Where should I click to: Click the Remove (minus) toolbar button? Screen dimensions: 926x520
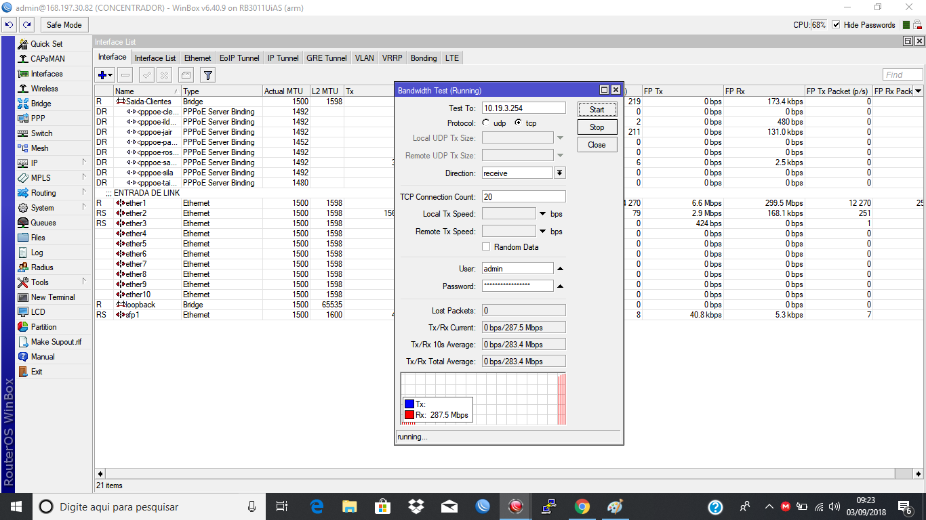125,75
